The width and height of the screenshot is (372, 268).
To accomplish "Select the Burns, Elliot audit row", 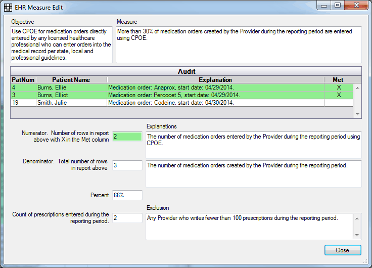I will click(71, 95).
